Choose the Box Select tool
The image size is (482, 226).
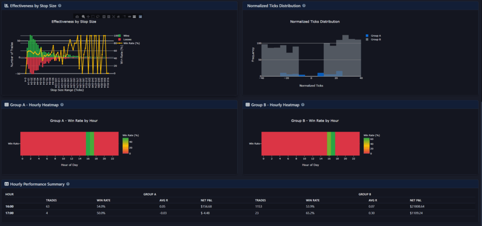(x=93, y=16)
